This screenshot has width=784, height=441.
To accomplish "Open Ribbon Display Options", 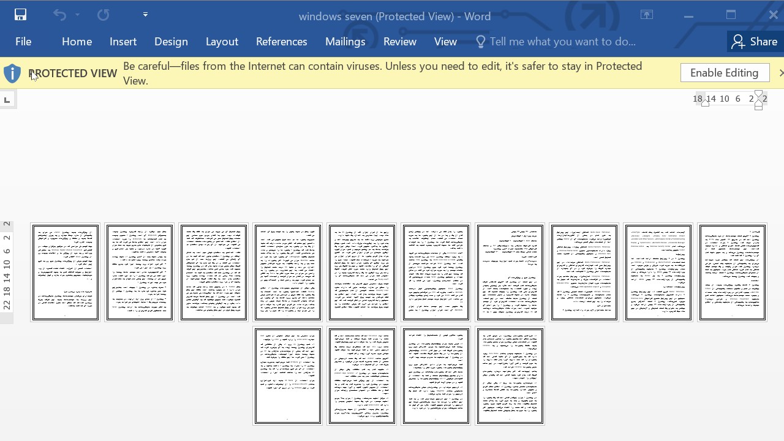I will click(647, 15).
